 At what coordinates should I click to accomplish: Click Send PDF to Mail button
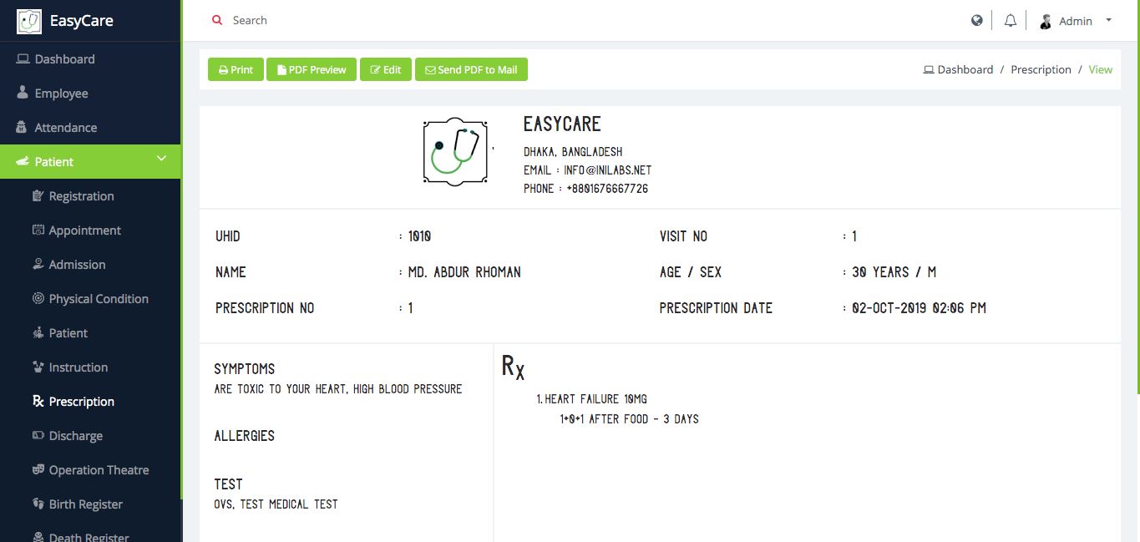pyautogui.click(x=471, y=69)
